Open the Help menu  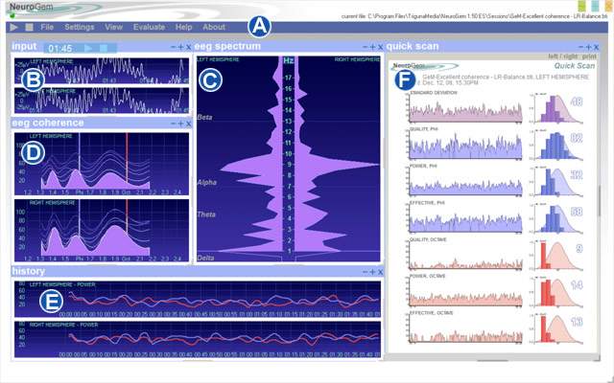tap(183, 27)
